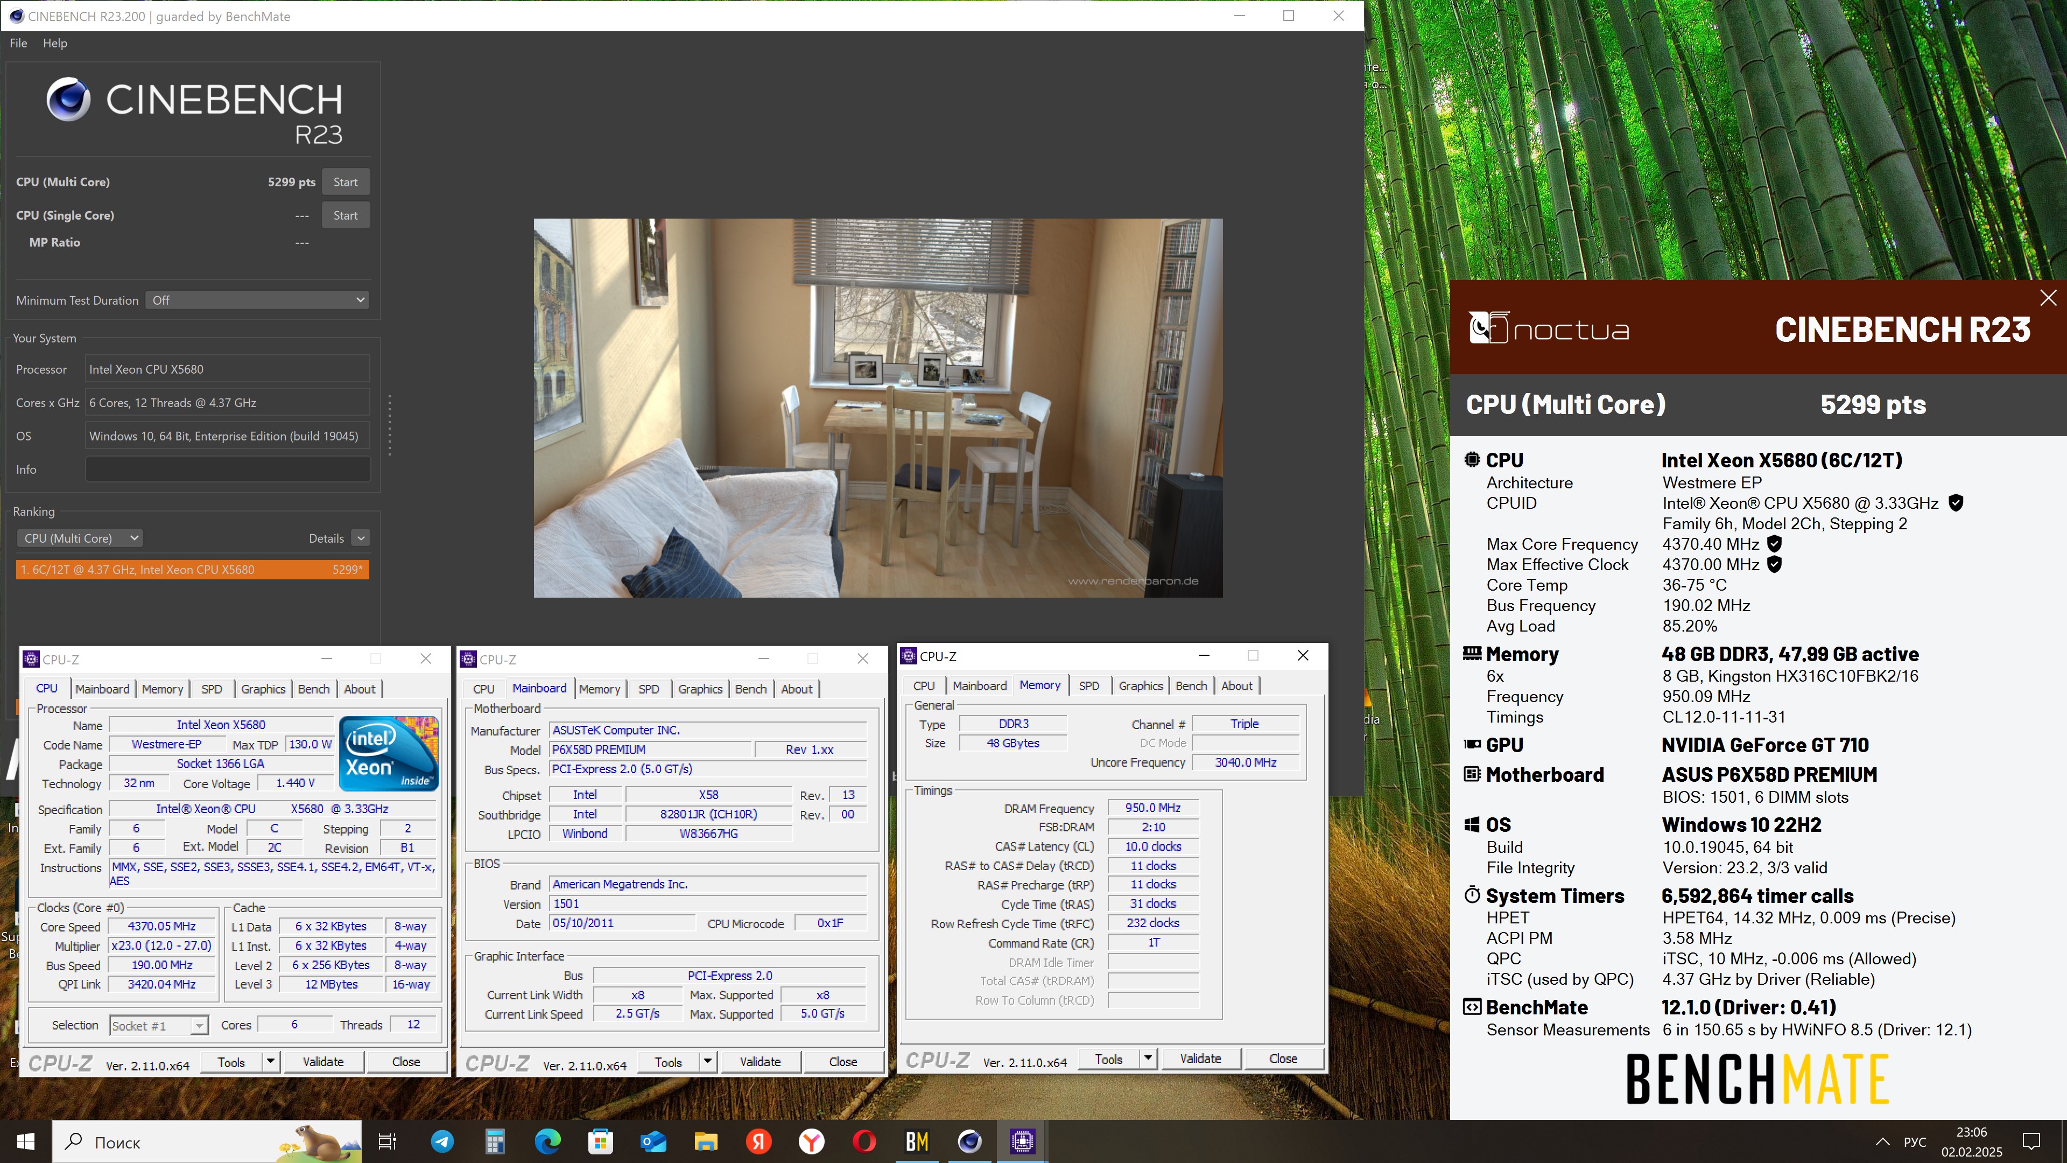The height and width of the screenshot is (1163, 2067).
Task: Switch to Mainboard tab in first CPU-Z
Action: pos(102,689)
